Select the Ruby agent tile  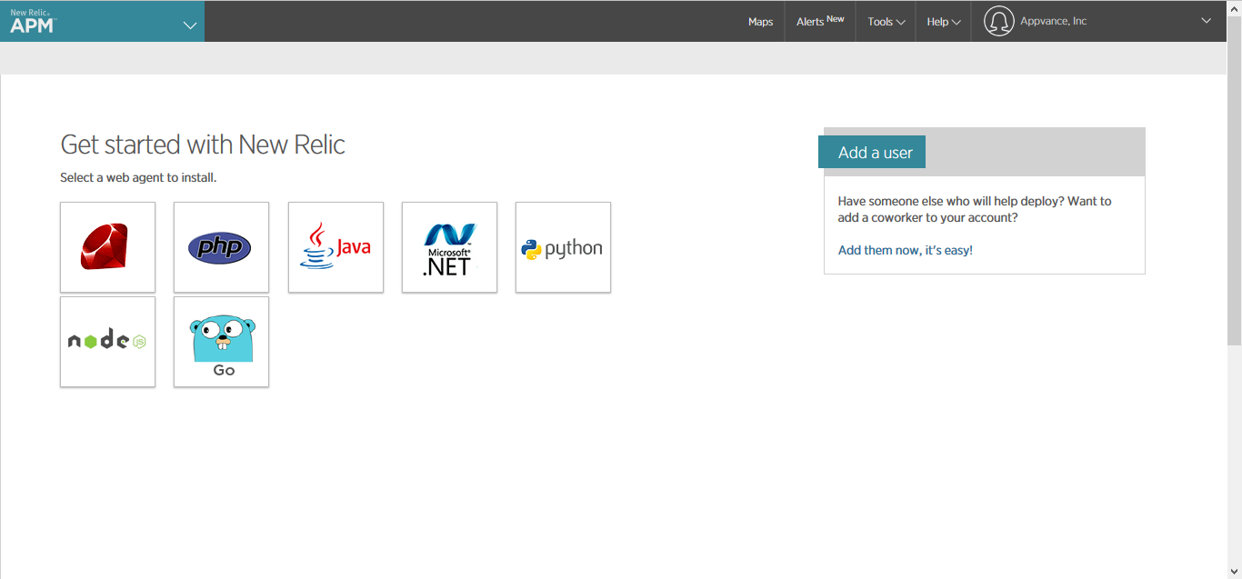(107, 247)
